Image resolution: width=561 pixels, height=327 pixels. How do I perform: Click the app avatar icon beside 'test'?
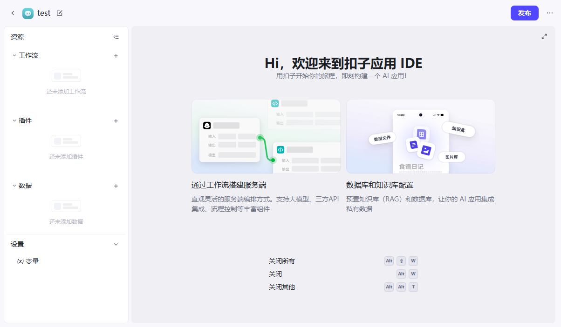tap(27, 13)
